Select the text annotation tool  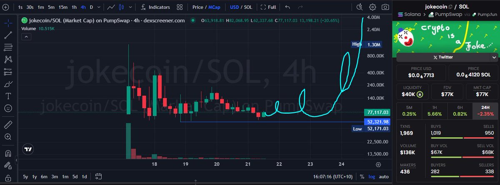(x=8, y=96)
